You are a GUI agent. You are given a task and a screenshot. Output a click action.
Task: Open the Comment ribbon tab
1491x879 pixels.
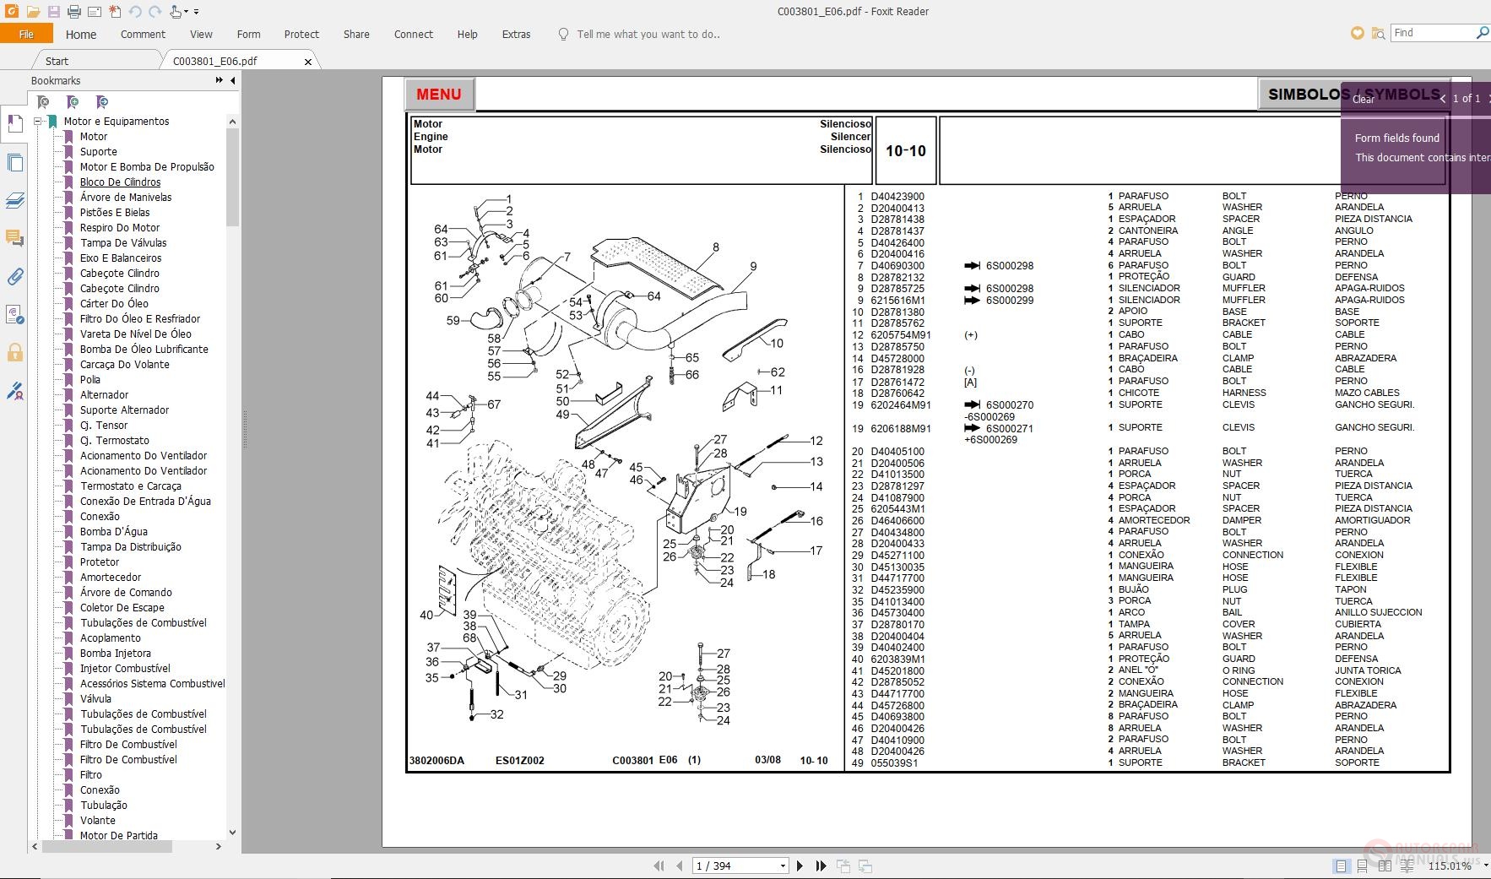143,35
